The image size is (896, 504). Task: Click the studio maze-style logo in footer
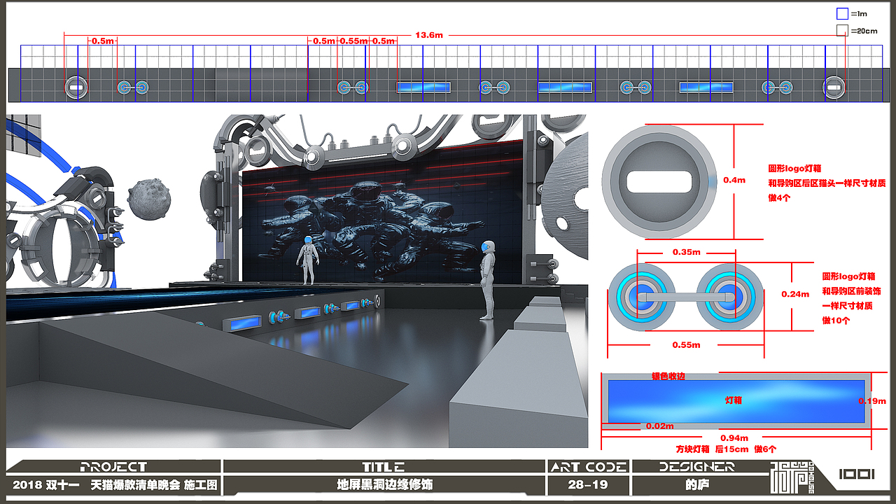coord(792,478)
